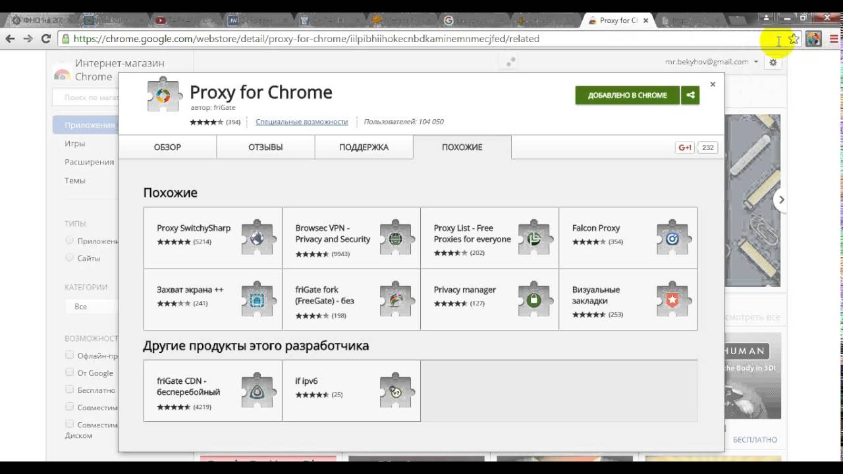The width and height of the screenshot is (843, 474).
Task: Switch to the ПОДДЕРЖКА tab
Action: [x=364, y=147]
